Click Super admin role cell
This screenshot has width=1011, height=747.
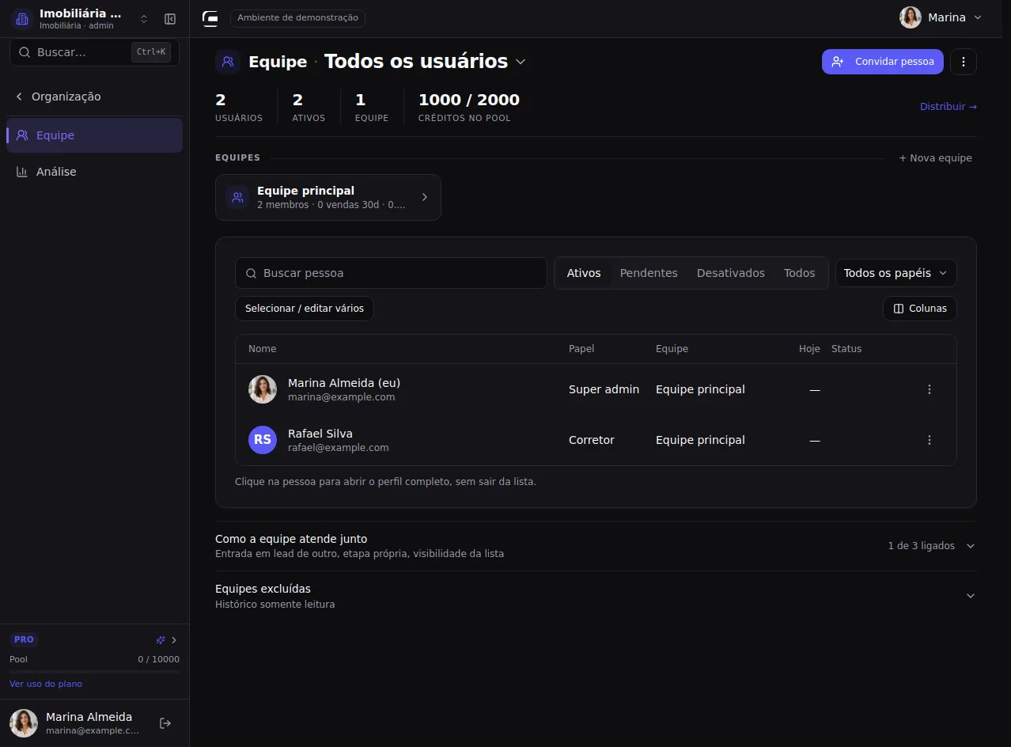pos(604,389)
